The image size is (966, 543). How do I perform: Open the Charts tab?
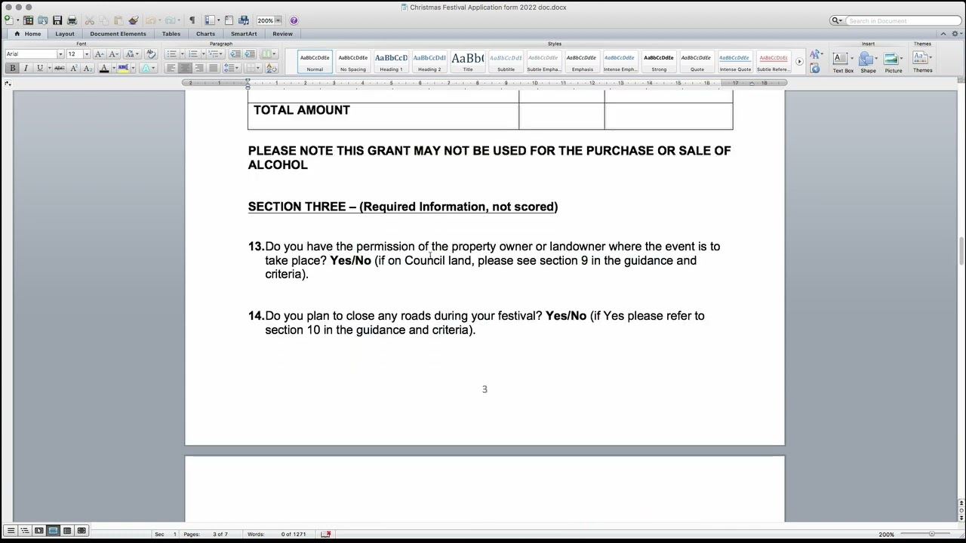(205, 34)
